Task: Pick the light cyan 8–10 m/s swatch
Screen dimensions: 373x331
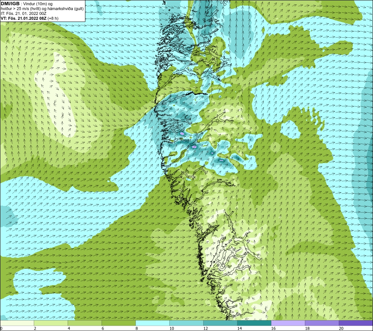Action: pos(153,323)
